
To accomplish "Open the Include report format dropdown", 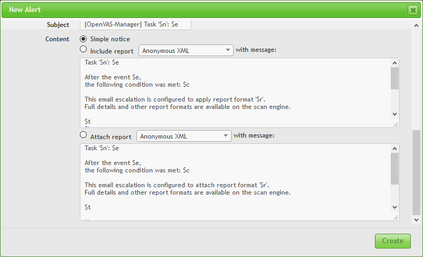I will point(186,50).
